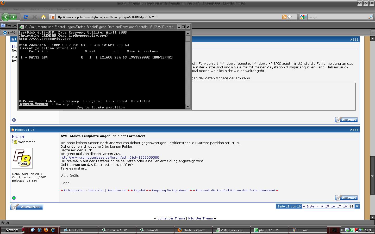Open the Datei menu in Firefox
The image size is (375, 234).
point(5,10)
